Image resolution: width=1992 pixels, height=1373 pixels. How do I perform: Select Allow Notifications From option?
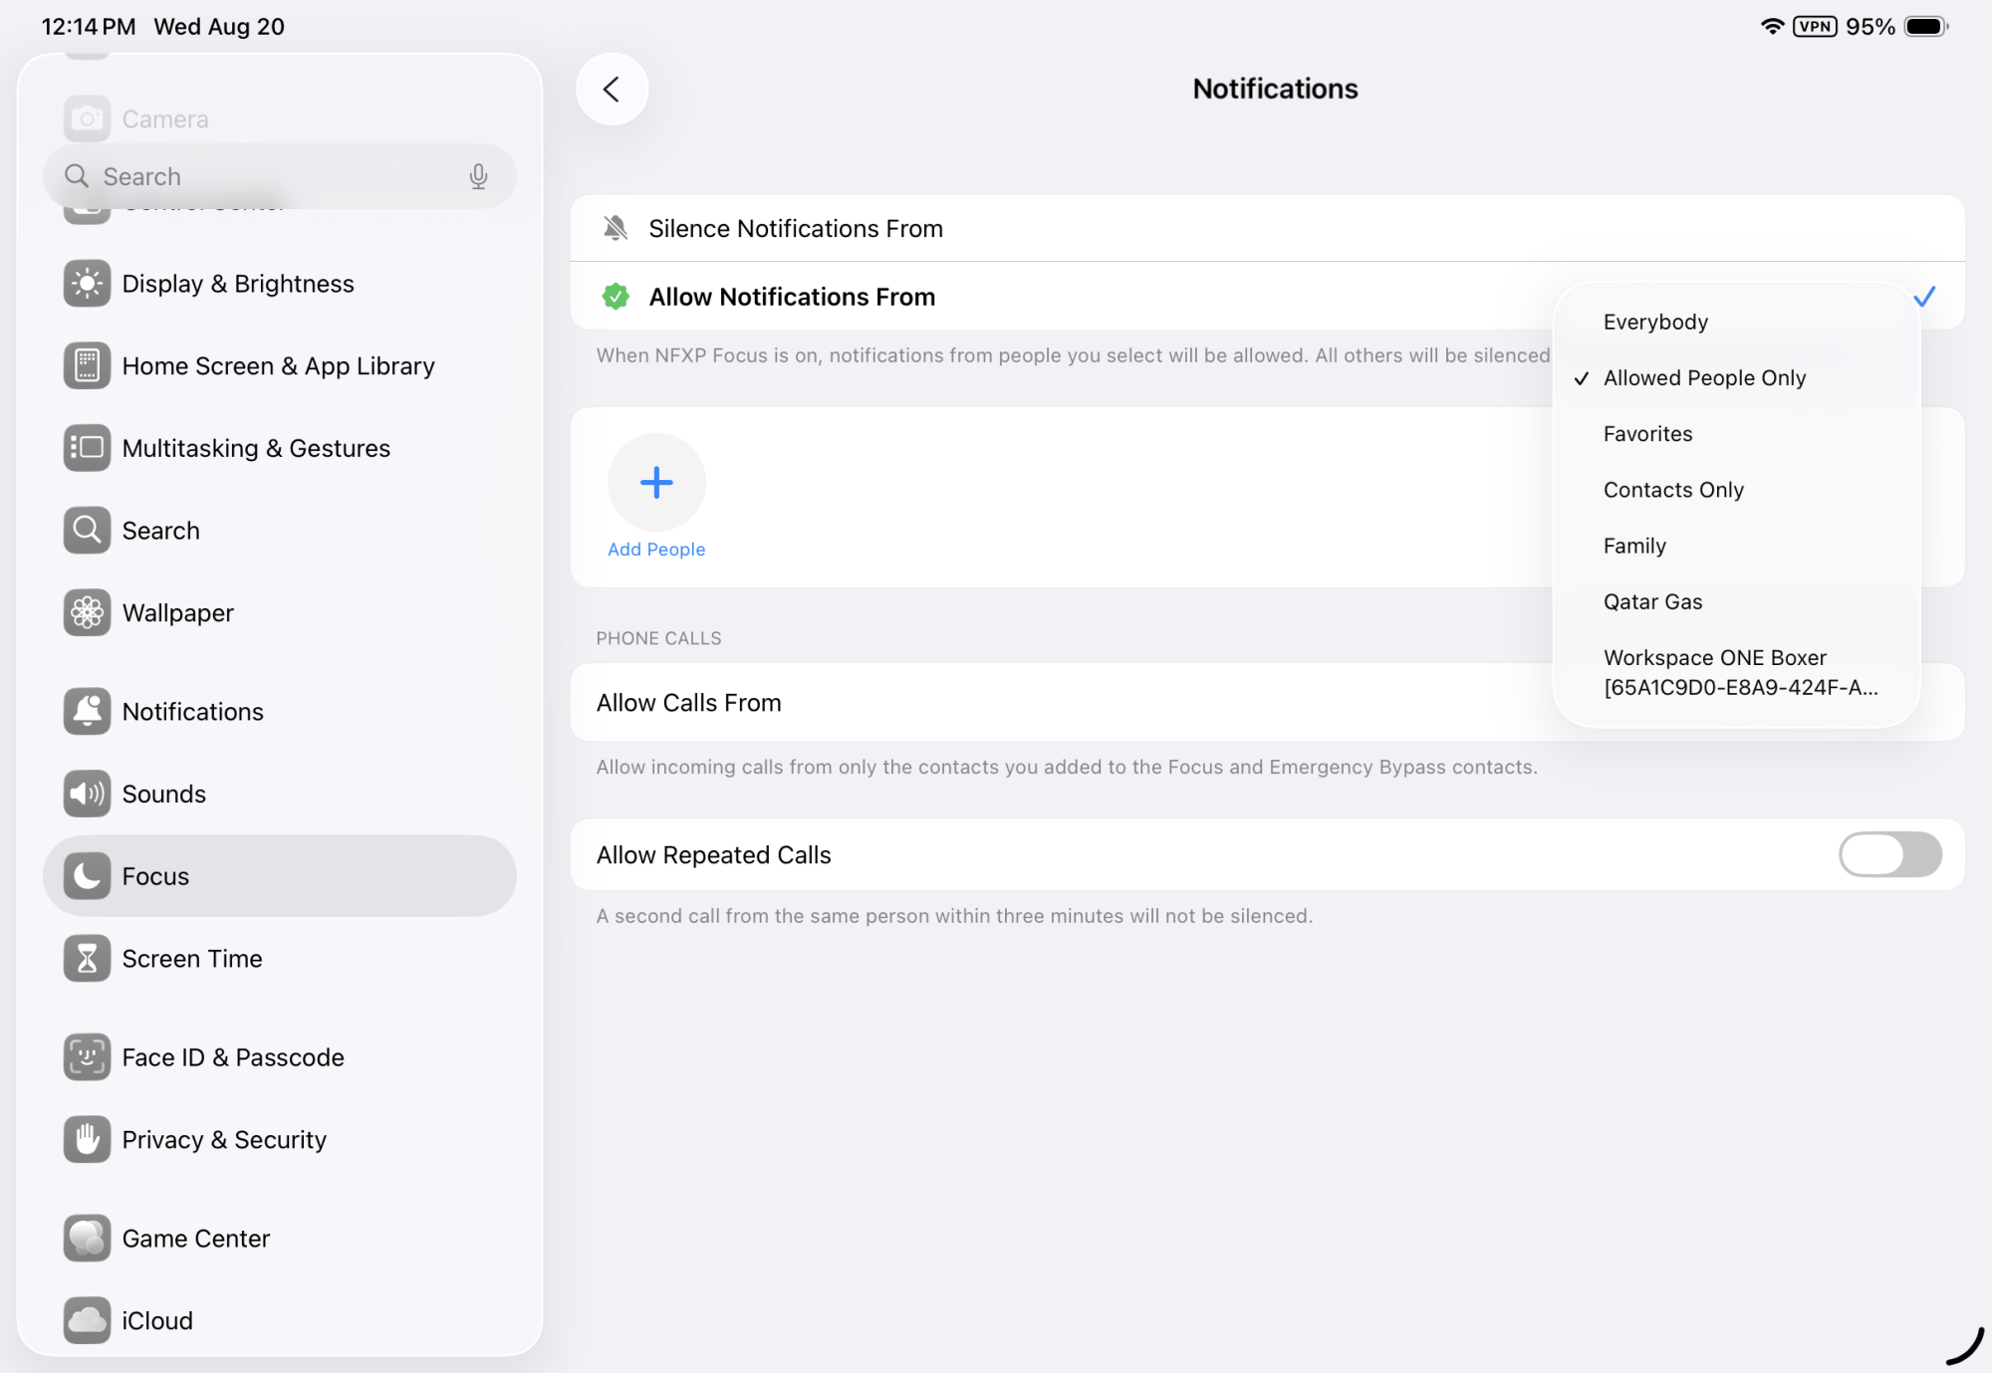[792, 297]
